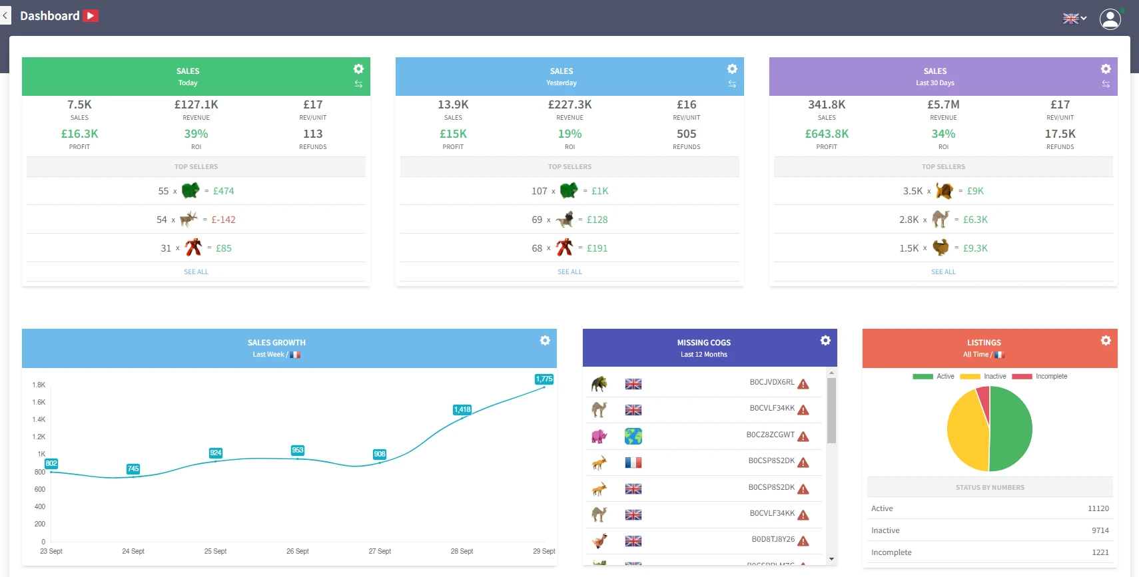The width and height of the screenshot is (1139, 577).
Task: Click the 1,418 data point on Sales Growth
Action: coord(462,417)
